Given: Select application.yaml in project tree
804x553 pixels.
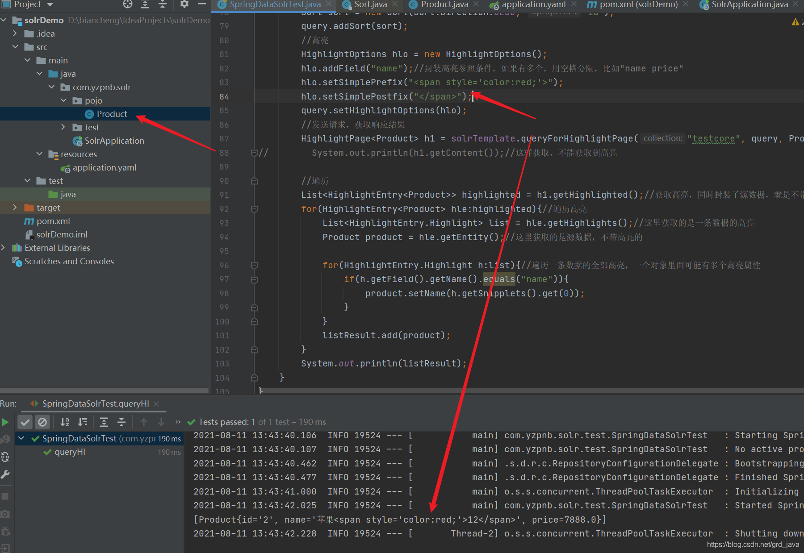Looking at the screenshot, I should point(105,167).
